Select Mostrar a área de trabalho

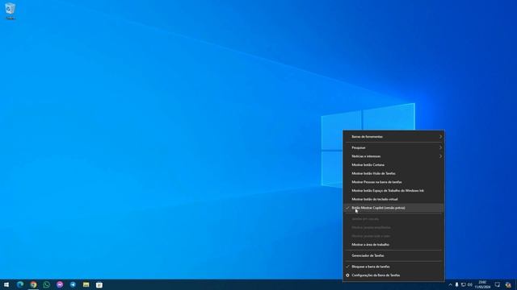393,245
